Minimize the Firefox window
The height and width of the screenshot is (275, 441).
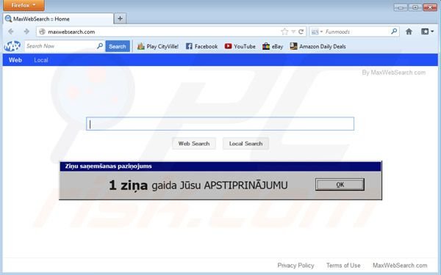[401, 7]
